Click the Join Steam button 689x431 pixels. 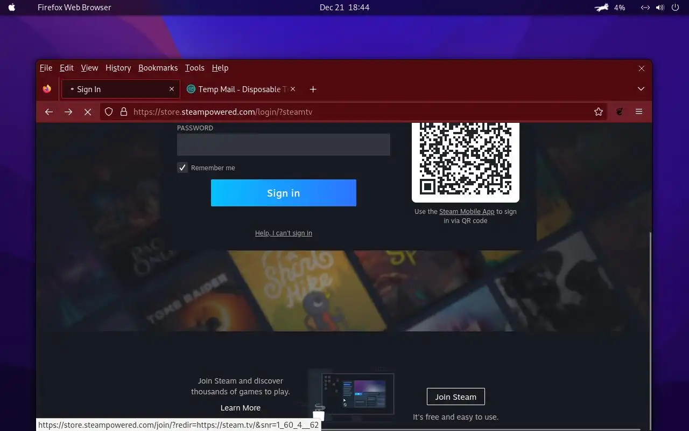point(455,397)
